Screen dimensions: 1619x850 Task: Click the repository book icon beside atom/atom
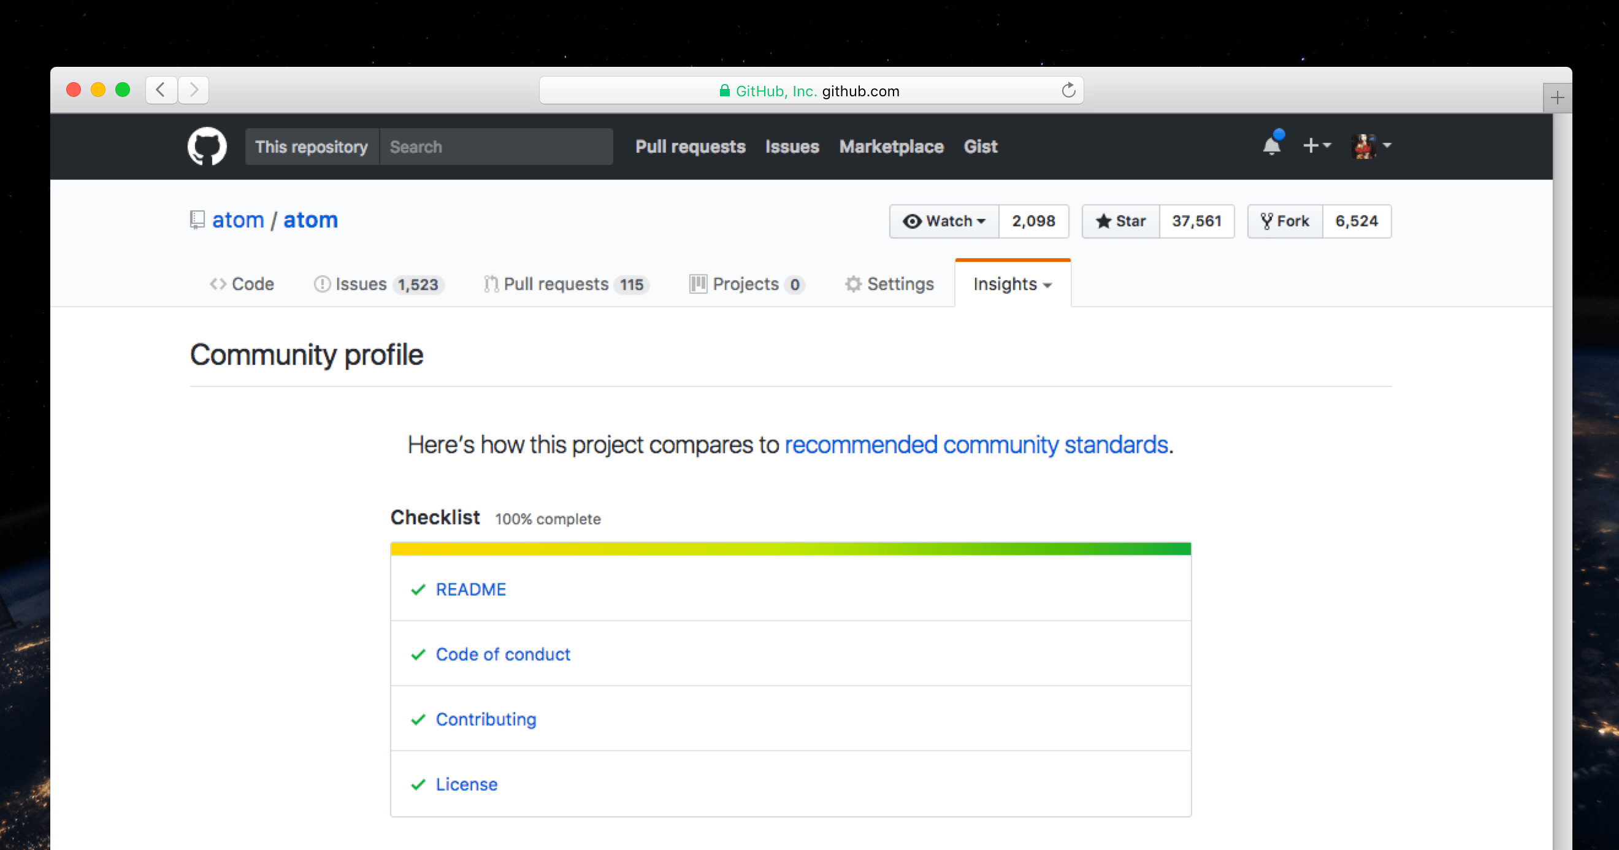(197, 220)
